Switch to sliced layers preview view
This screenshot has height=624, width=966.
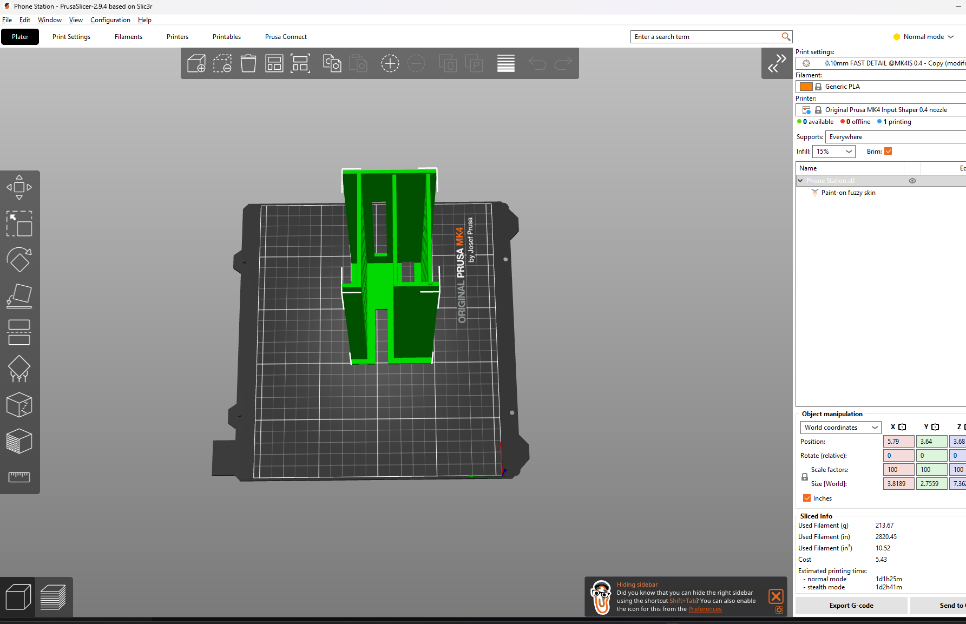coord(53,597)
